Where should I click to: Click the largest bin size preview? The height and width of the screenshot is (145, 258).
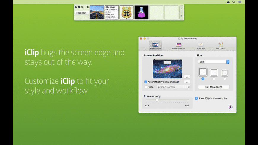203,72
